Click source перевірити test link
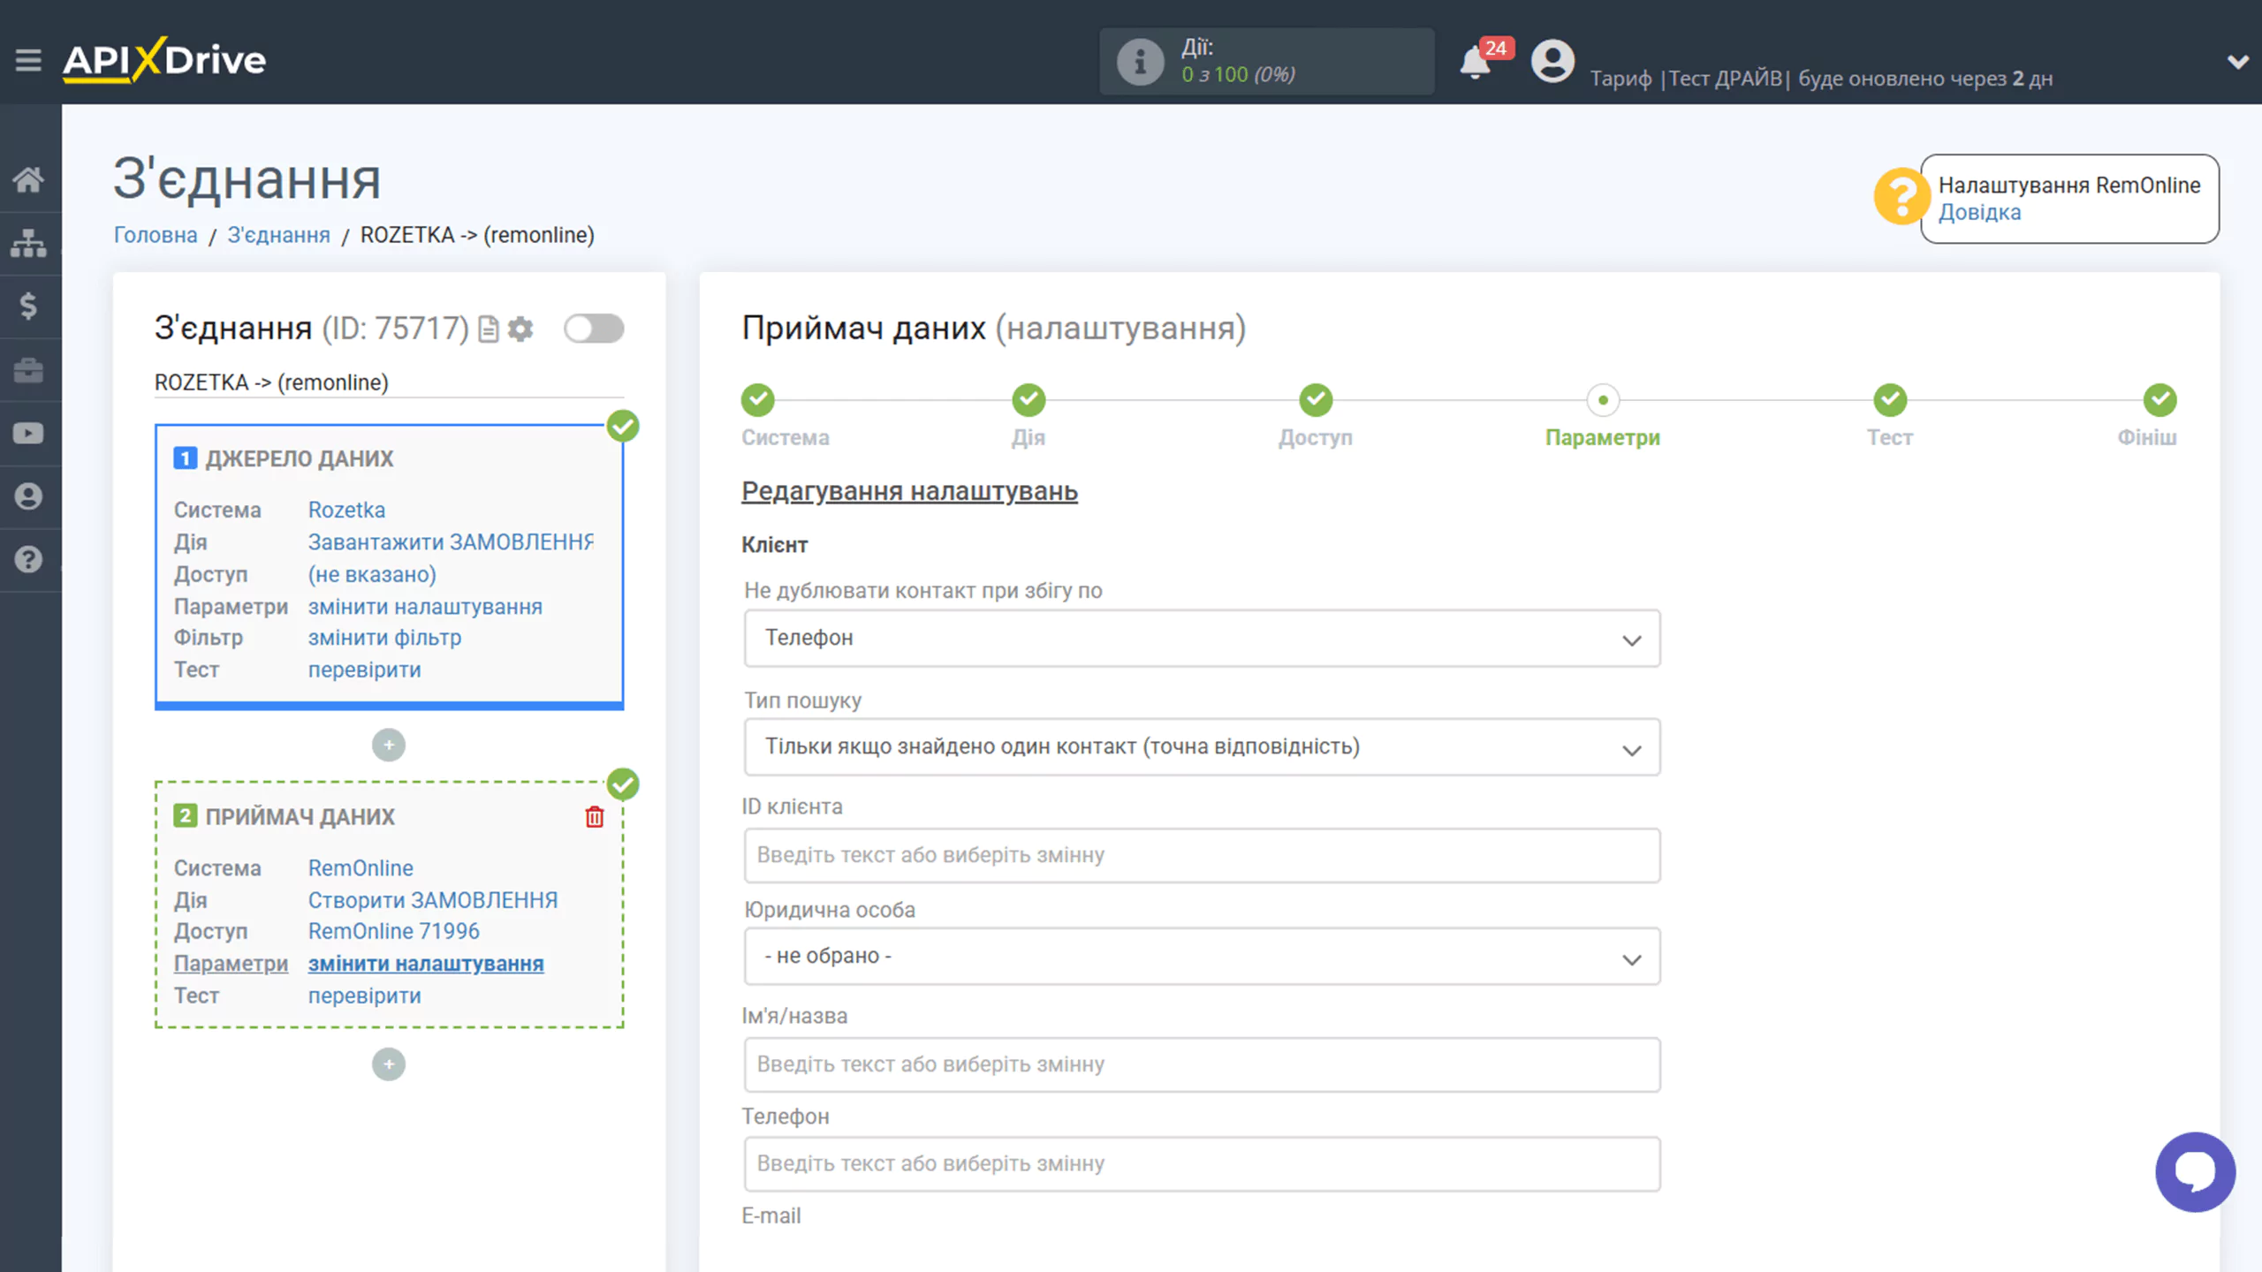 (x=364, y=670)
